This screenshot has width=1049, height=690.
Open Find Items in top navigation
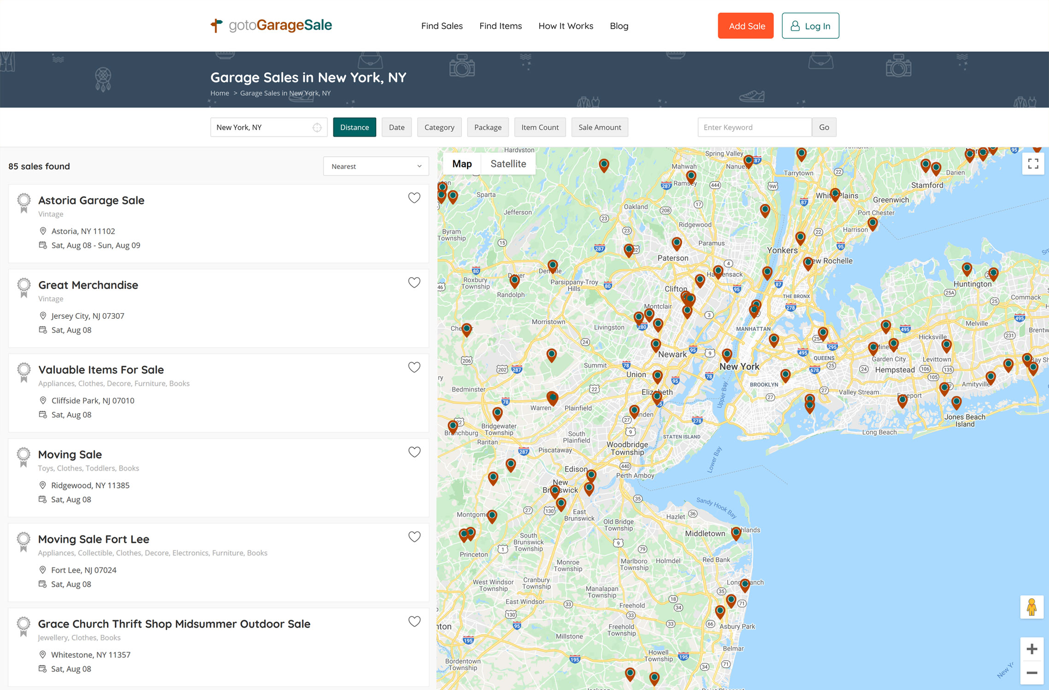coord(500,26)
